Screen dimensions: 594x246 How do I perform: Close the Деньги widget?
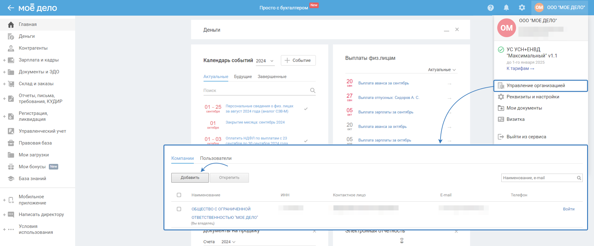pyautogui.click(x=457, y=29)
